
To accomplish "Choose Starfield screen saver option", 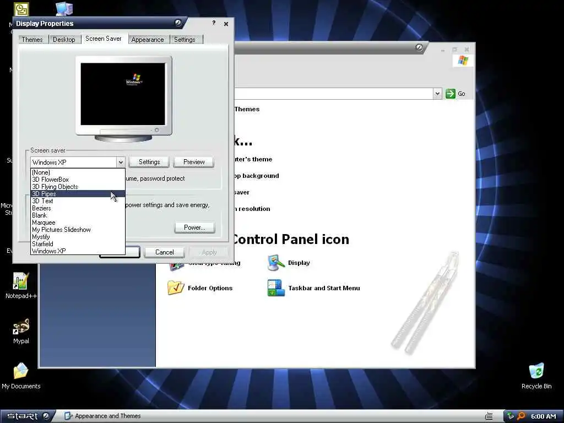I will point(78,244).
